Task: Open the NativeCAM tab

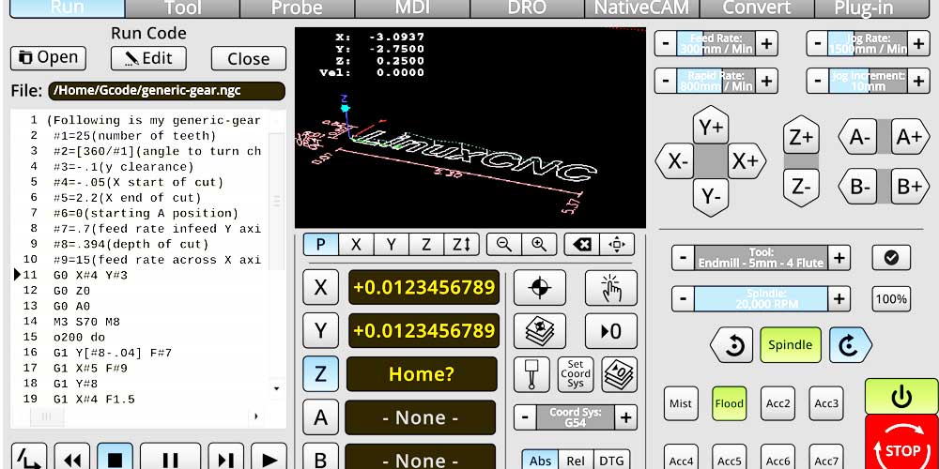Action: 642,8
